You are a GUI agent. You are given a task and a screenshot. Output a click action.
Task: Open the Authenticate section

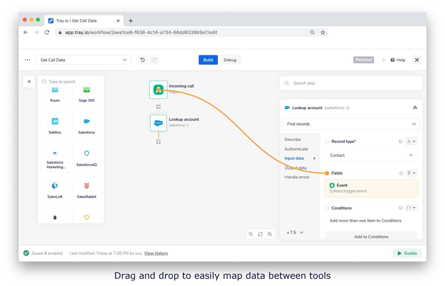click(296, 149)
